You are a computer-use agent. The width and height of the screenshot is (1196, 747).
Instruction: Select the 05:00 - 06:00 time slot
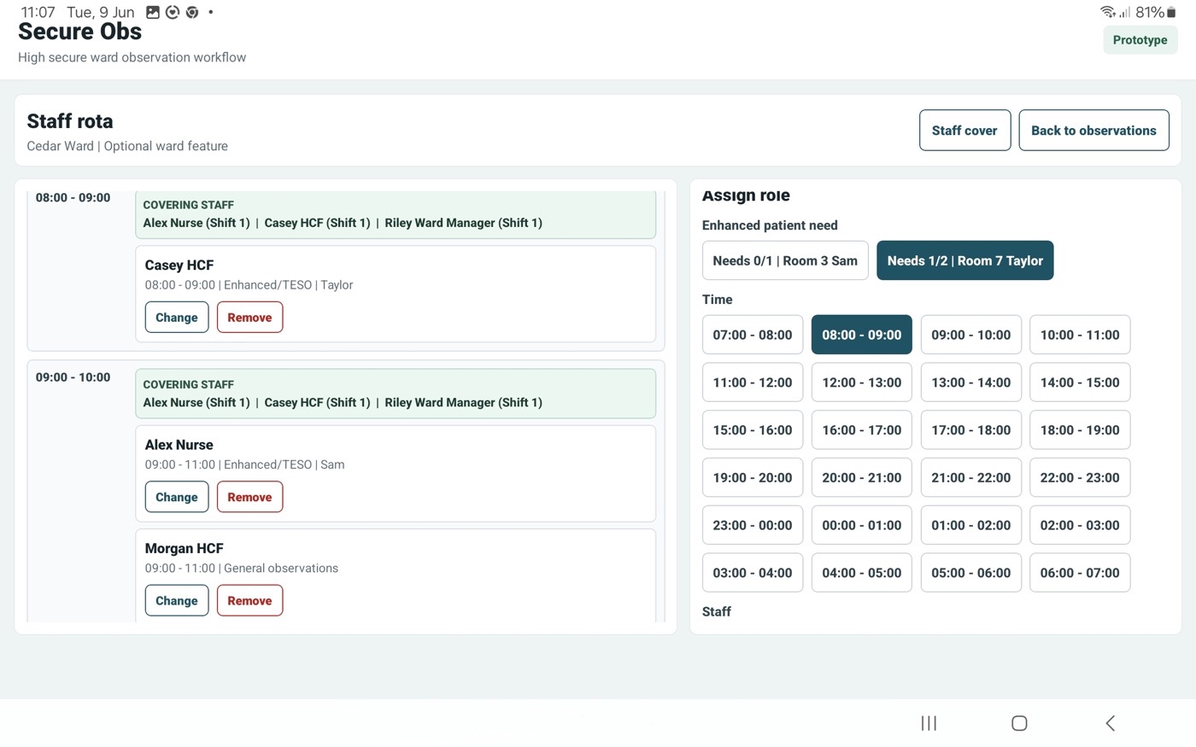click(970, 573)
